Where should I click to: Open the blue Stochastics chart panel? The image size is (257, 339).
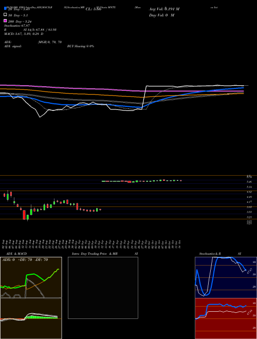[x=226, y=277]
